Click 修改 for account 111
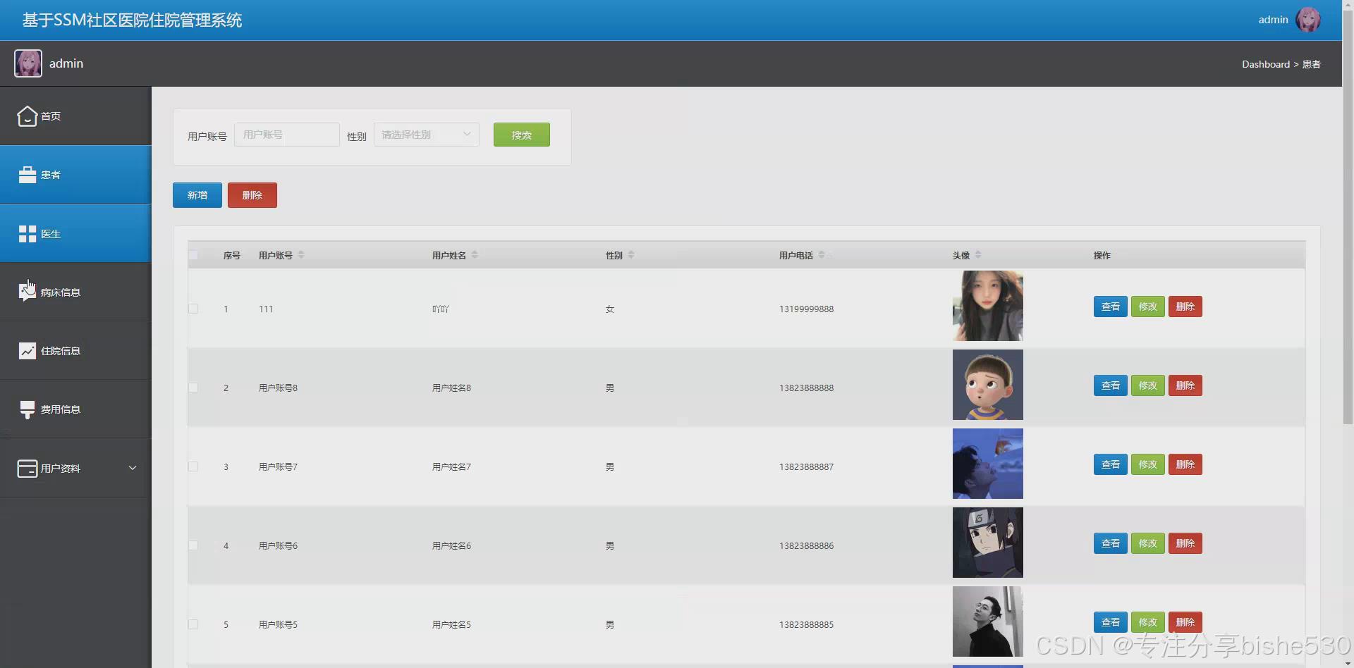 pyautogui.click(x=1148, y=307)
